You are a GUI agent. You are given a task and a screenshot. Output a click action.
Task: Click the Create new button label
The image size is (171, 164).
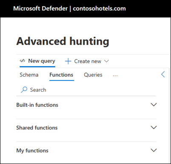coord(88,61)
